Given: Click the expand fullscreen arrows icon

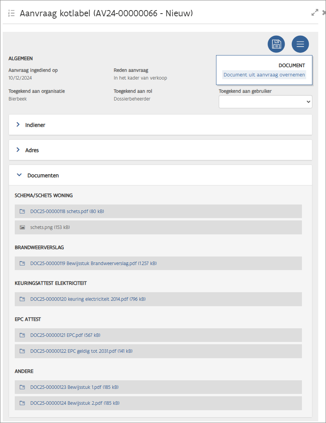Looking at the screenshot, I should pos(315,12).
